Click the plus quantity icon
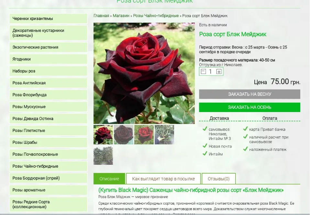Screen dimensions: 310x215 point(219,72)
